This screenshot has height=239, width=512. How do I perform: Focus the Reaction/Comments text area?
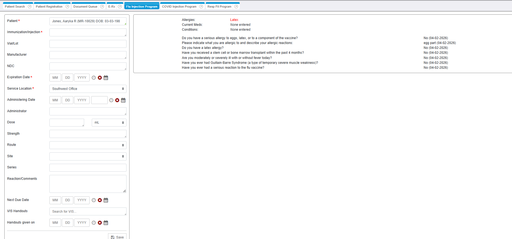pyautogui.click(x=88, y=184)
